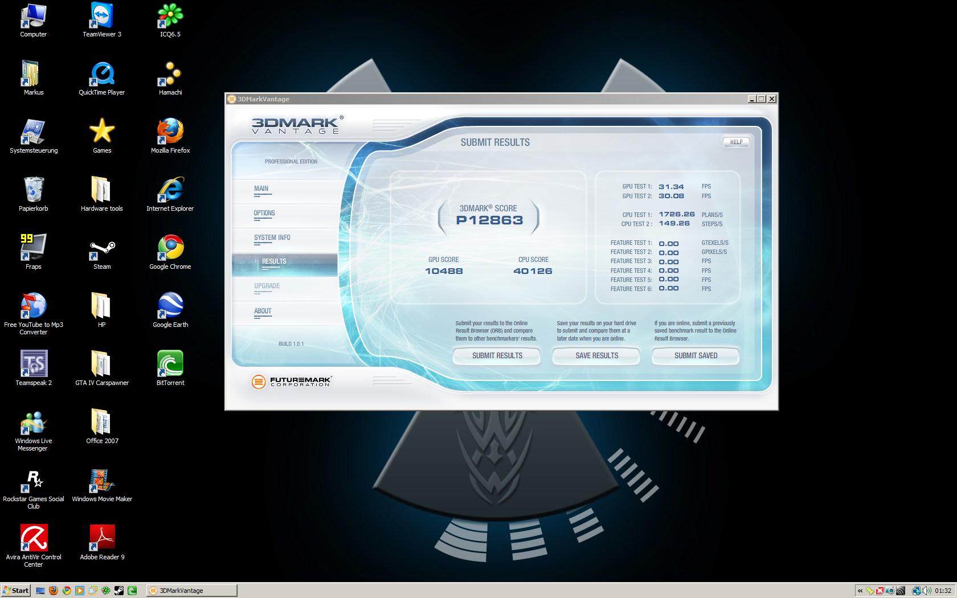Open Free YouTube to Mp3 Converter

coord(33,314)
